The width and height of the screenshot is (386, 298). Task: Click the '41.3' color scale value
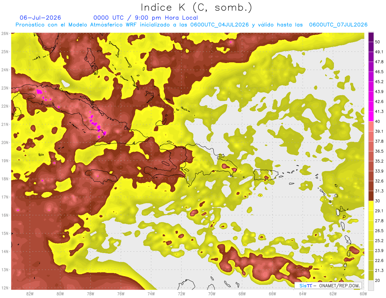[x=379, y=112]
